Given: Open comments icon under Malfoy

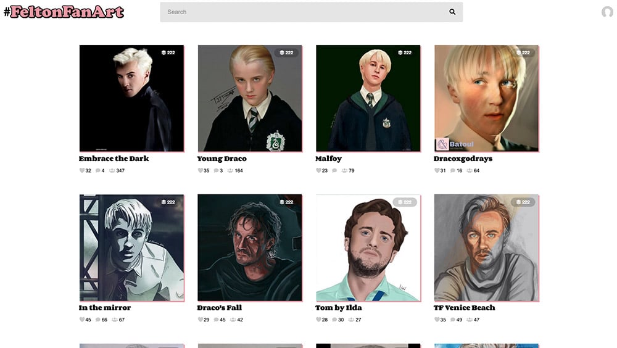Looking at the screenshot, I should click(x=334, y=170).
